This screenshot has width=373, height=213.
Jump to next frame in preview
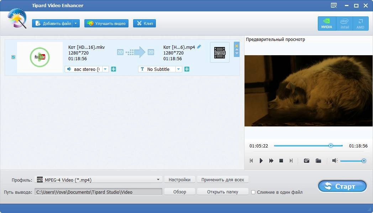coord(291,161)
